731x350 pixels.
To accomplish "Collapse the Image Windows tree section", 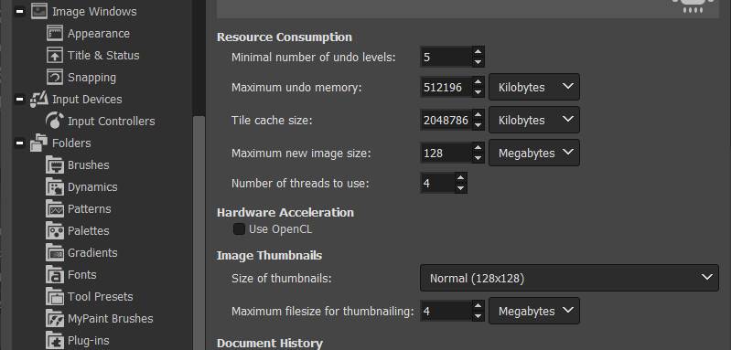I will click(x=19, y=12).
